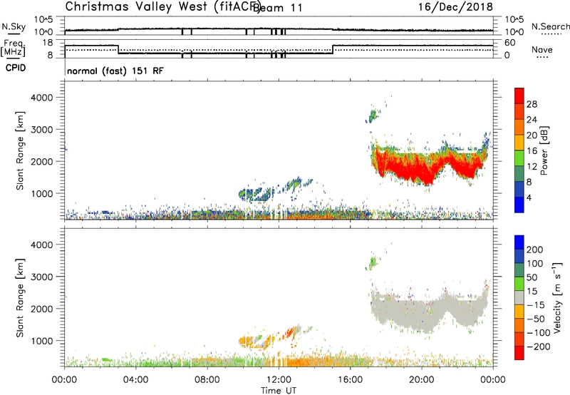Click the green echo patch near 3400 km velocity plot

coord(373,262)
